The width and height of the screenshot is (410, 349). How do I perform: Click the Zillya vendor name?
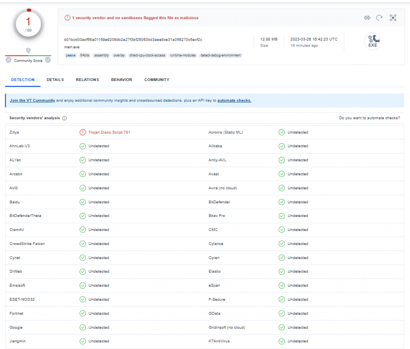14,132
